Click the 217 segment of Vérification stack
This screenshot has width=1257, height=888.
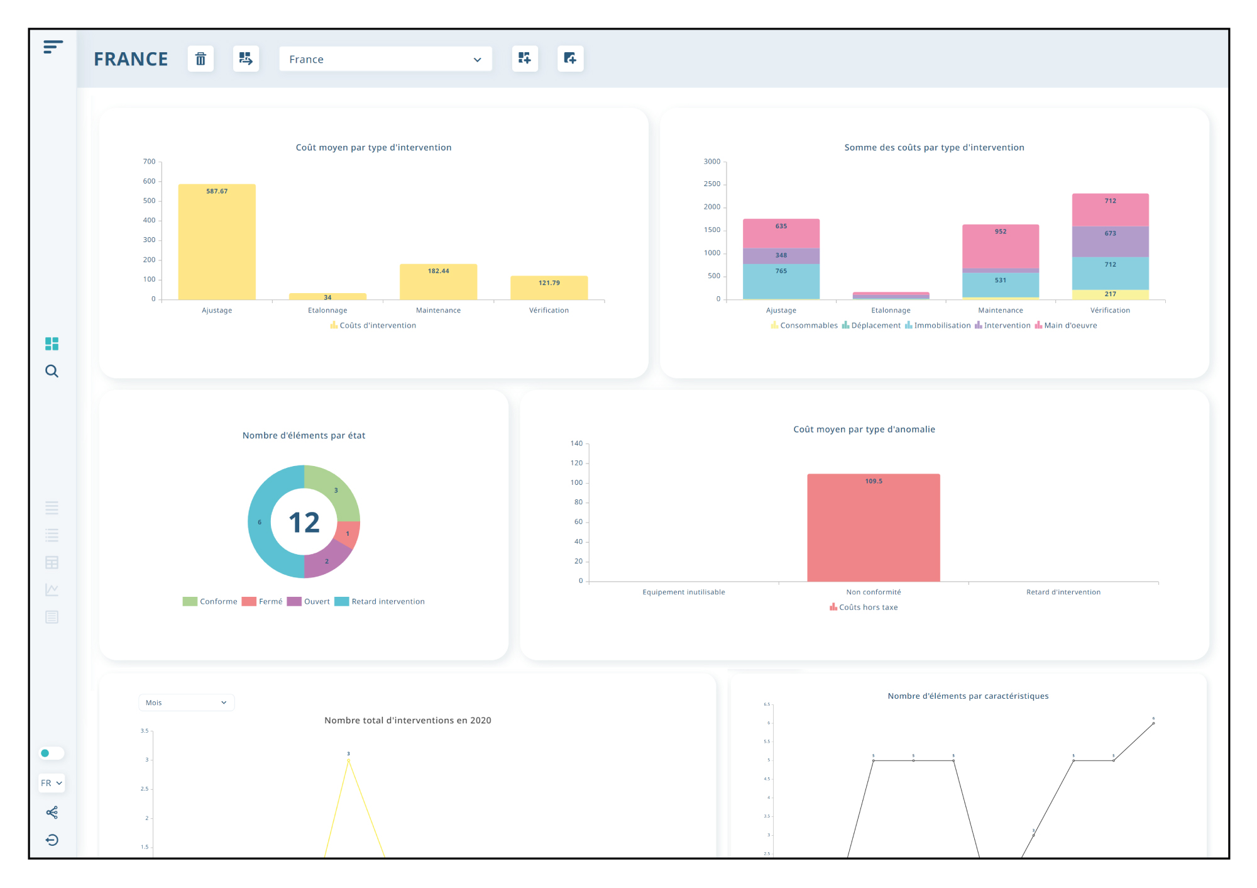pyautogui.click(x=1111, y=294)
